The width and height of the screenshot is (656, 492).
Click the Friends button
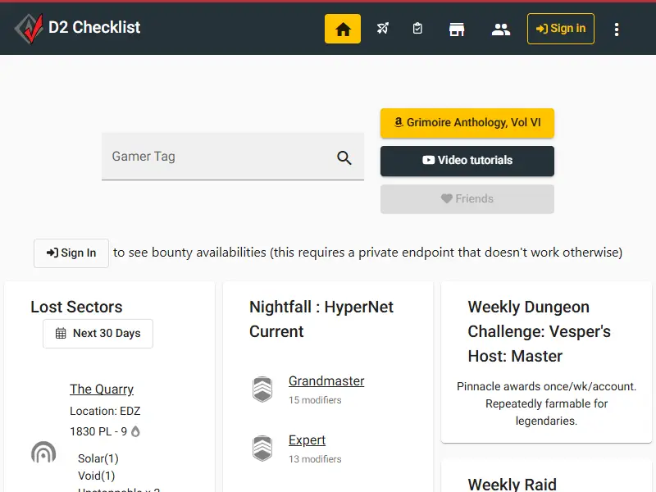[467, 198]
